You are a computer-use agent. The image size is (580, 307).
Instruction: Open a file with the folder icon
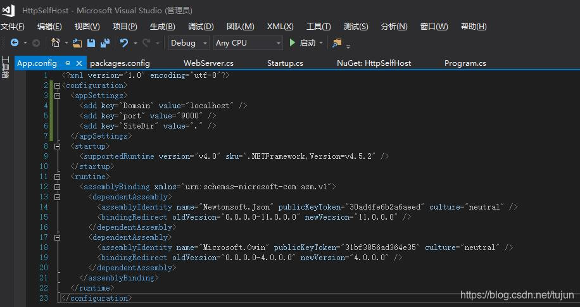pos(77,43)
